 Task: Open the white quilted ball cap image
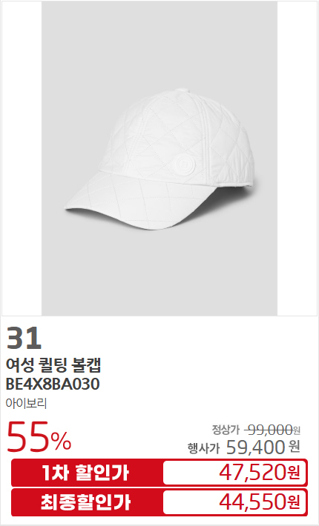(x=159, y=159)
